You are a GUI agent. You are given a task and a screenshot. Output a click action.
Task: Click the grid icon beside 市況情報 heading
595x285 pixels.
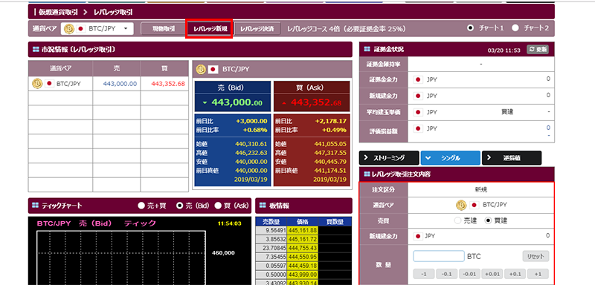coord(36,49)
